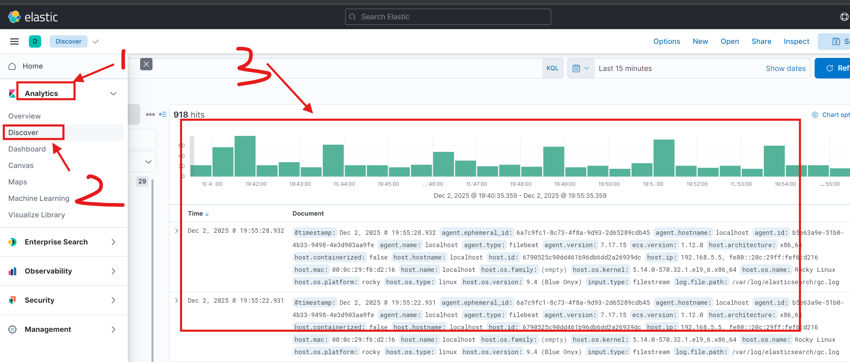Switch query language via the KQL badge

[552, 68]
